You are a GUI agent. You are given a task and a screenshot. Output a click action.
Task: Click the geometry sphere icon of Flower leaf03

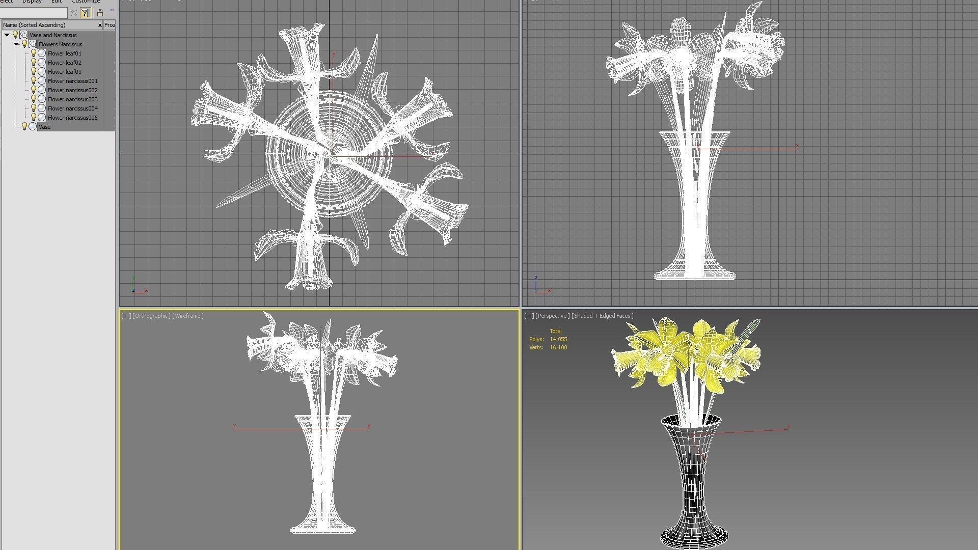42,71
